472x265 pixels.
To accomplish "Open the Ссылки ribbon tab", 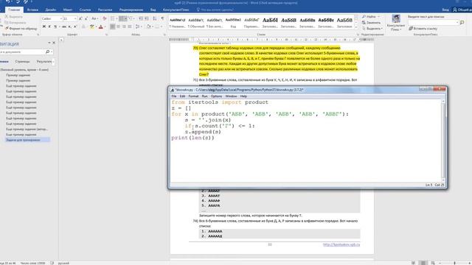I will point(85,10).
